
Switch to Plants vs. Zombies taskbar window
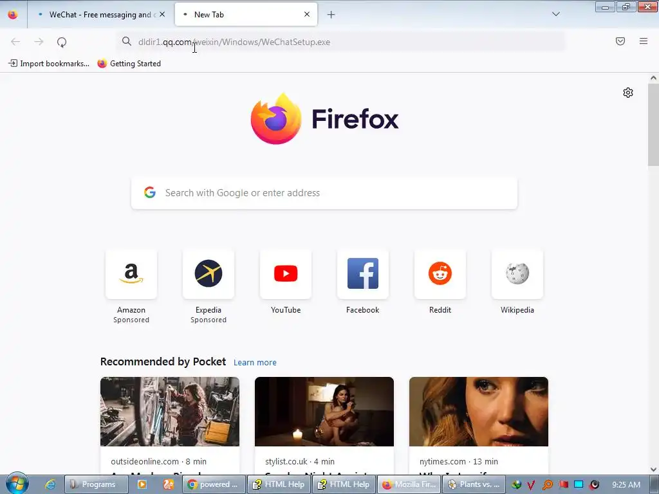[474, 484]
